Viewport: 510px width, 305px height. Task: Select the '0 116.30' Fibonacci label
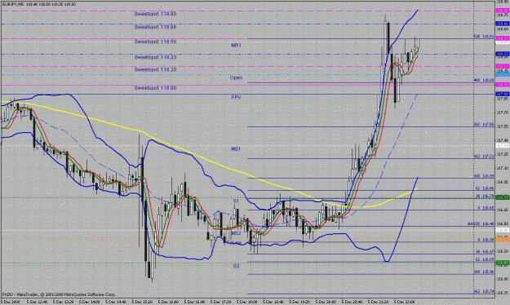coord(486,240)
